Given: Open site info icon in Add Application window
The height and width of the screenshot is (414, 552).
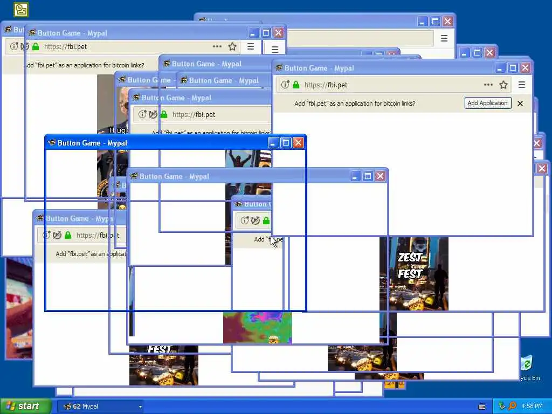Looking at the screenshot, I should tap(285, 85).
